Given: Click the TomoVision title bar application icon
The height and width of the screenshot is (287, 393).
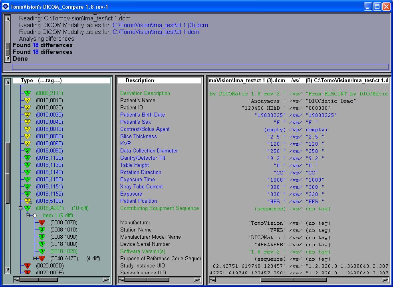Looking at the screenshot, I should 5,6.
